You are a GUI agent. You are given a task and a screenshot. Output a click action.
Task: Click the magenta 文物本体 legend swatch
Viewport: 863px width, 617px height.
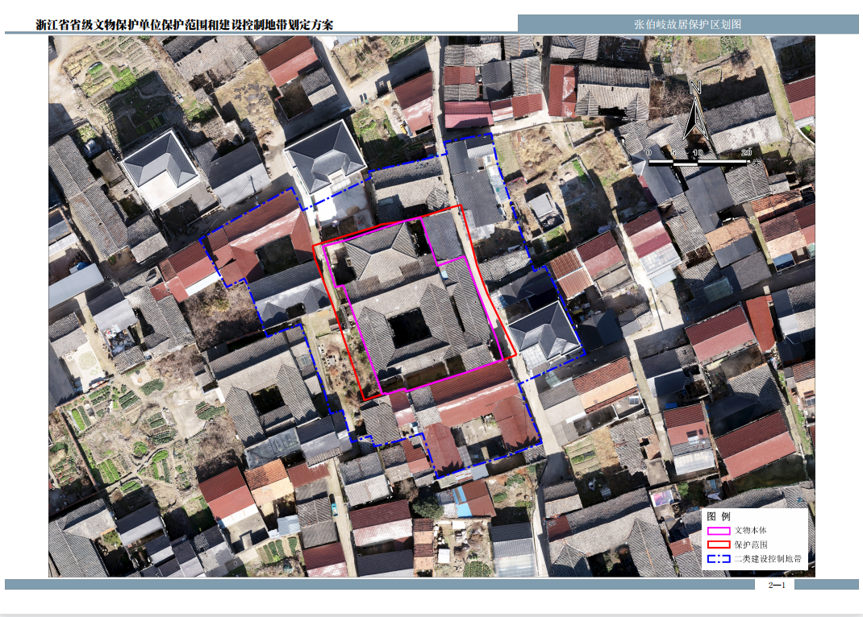tap(719, 531)
